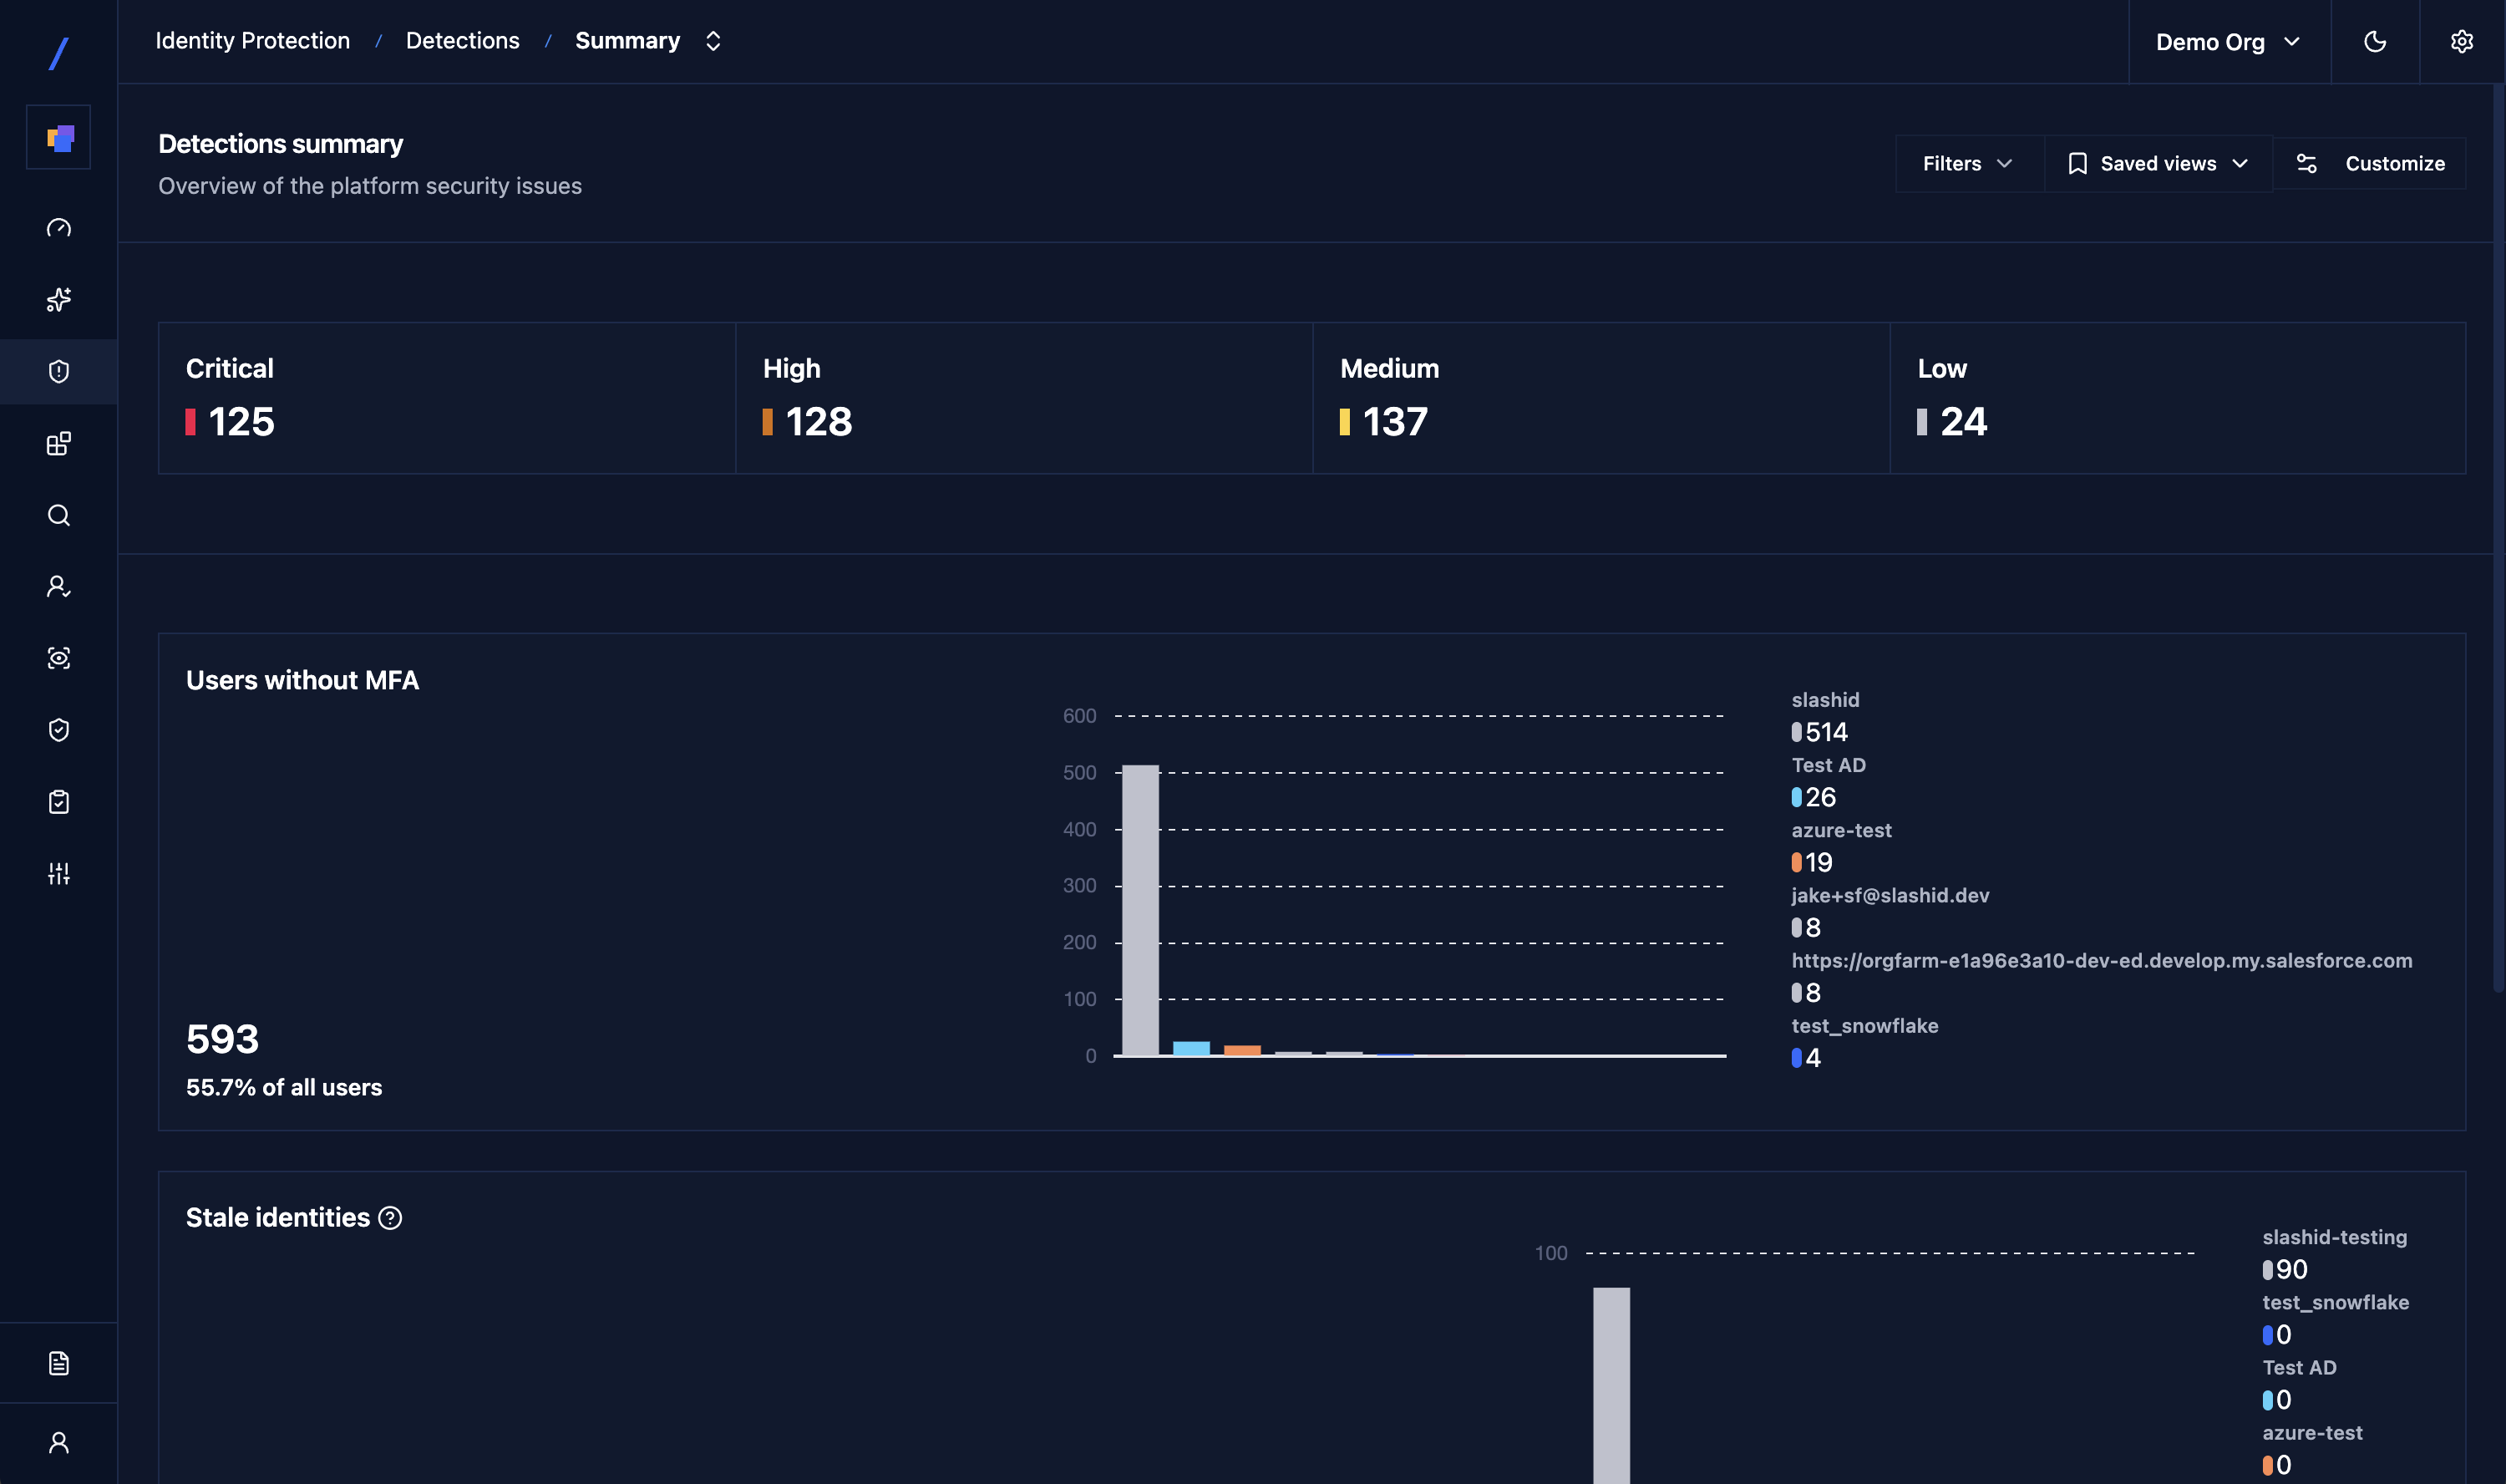Open the Dashboard gauge icon in sidebar
Viewport: 2506px width, 1484px height.
pyautogui.click(x=58, y=227)
